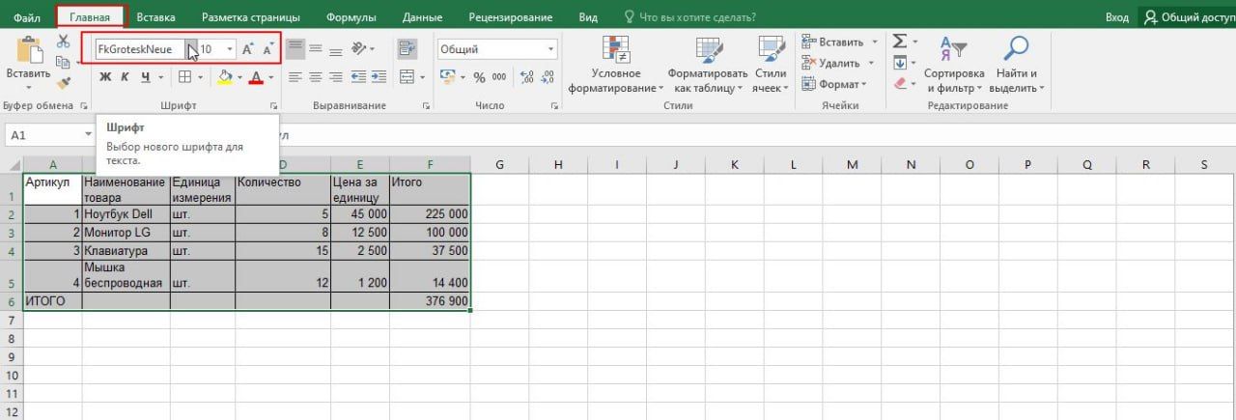Expand Шрифт group dialog launcher
This screenshot has height=420, width=1236.
(x=273, y=105)
